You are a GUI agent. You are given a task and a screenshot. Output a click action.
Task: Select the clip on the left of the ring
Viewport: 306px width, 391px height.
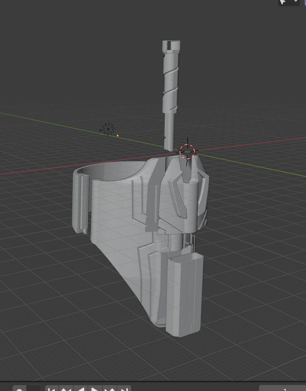pos(80,201)
